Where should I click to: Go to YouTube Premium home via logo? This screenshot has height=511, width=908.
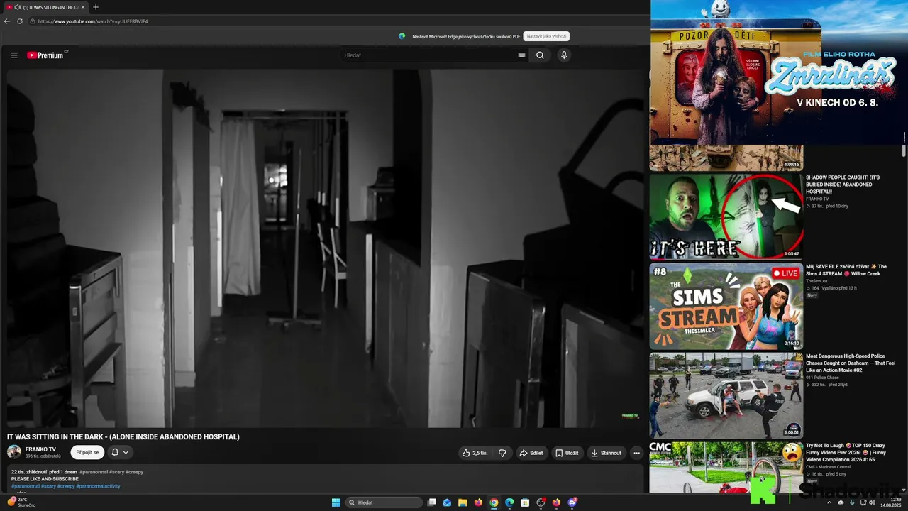tap(47, 55)
